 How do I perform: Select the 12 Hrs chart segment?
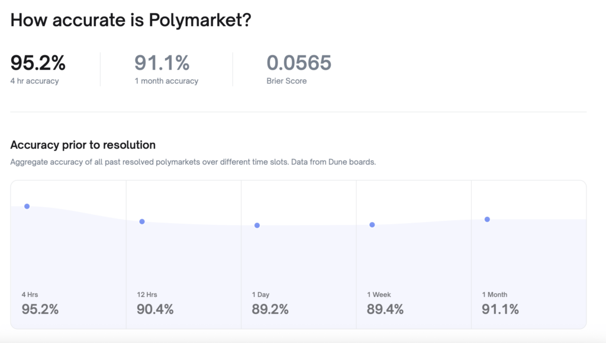tap(183, 255)
